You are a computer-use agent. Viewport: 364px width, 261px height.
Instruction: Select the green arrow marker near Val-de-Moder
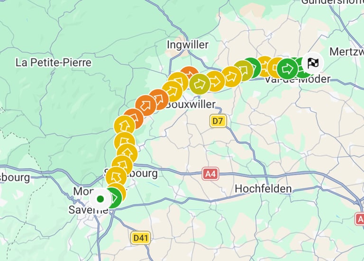[288, 69]
